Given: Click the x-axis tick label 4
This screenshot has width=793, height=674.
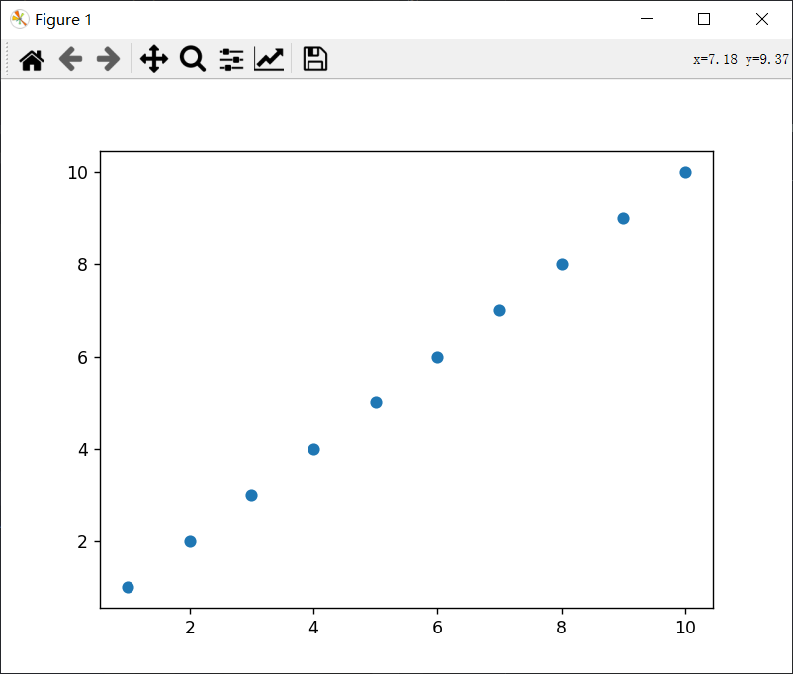Looking at the screenshot, I should pyautogui.click(x=313, y=628).
